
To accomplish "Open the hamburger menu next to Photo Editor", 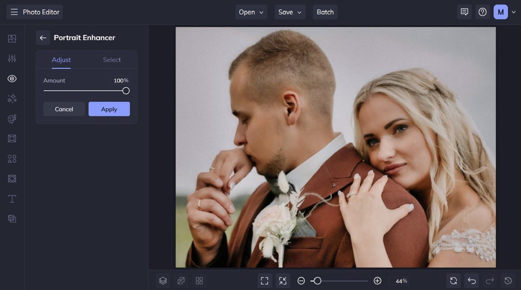I will (14, 12).
